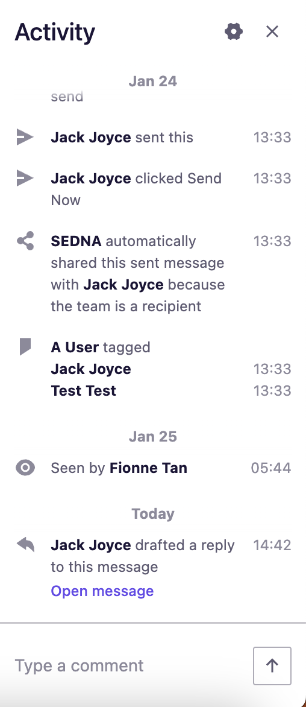Submit comment with the up-arrow button
306x707 pixels.
(272, 665)
